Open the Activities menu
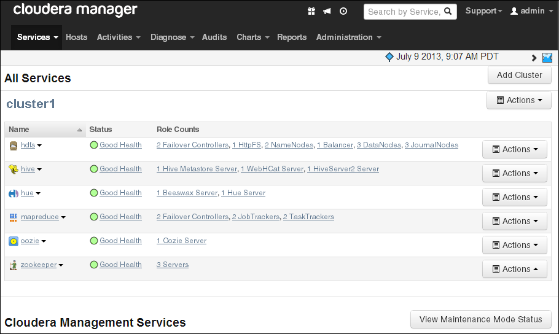The width and height of the screenshot is (559, 334). click(119, 37)
